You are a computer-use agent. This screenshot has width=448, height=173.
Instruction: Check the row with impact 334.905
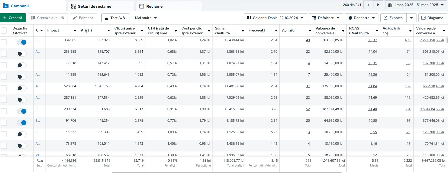tap(4, 42)
